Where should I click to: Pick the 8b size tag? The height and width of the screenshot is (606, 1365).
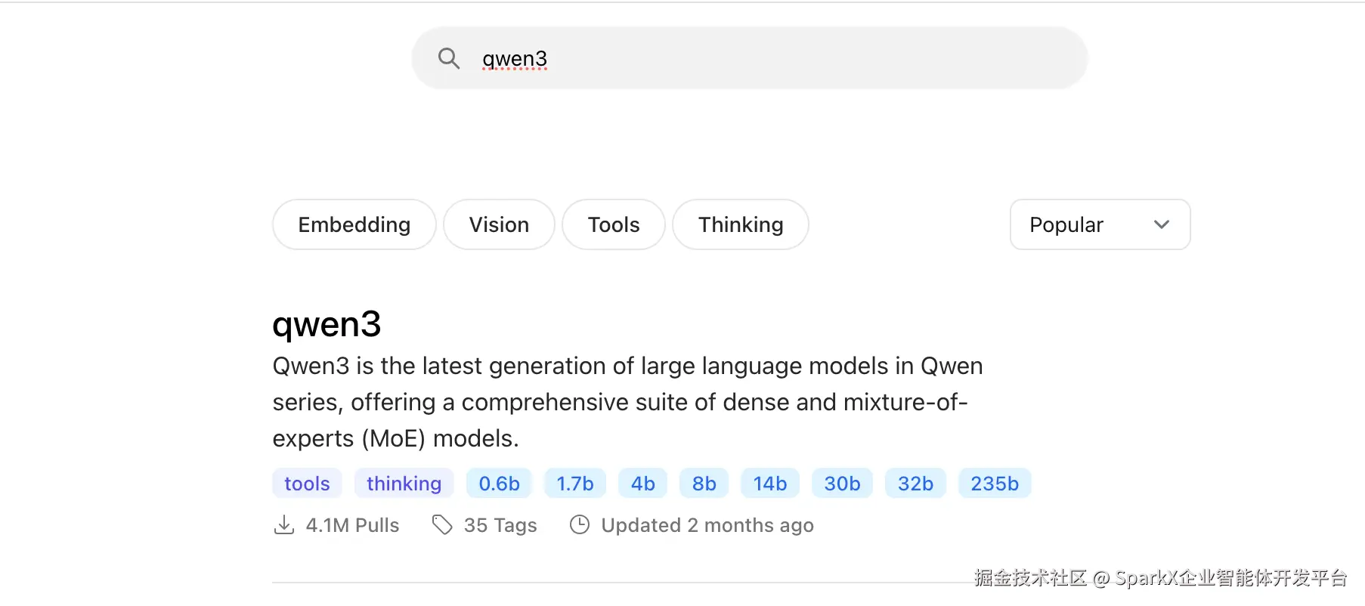tap(704, 484)
